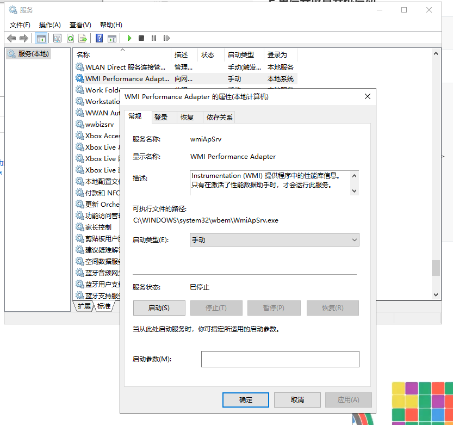Click the Refresh icon in toolbar
453x425 pixels.
pyautogui.click(x=70, y=38)
